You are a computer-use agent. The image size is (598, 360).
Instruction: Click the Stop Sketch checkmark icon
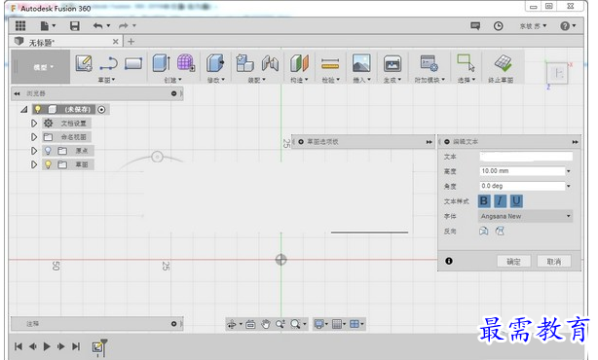(503, 63)
